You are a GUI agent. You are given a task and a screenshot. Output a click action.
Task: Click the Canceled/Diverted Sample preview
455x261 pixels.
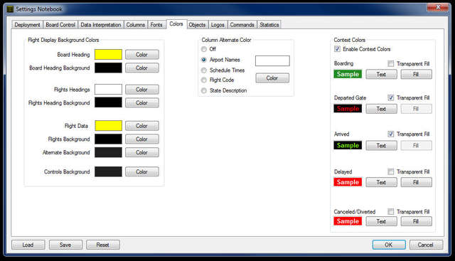348,221
